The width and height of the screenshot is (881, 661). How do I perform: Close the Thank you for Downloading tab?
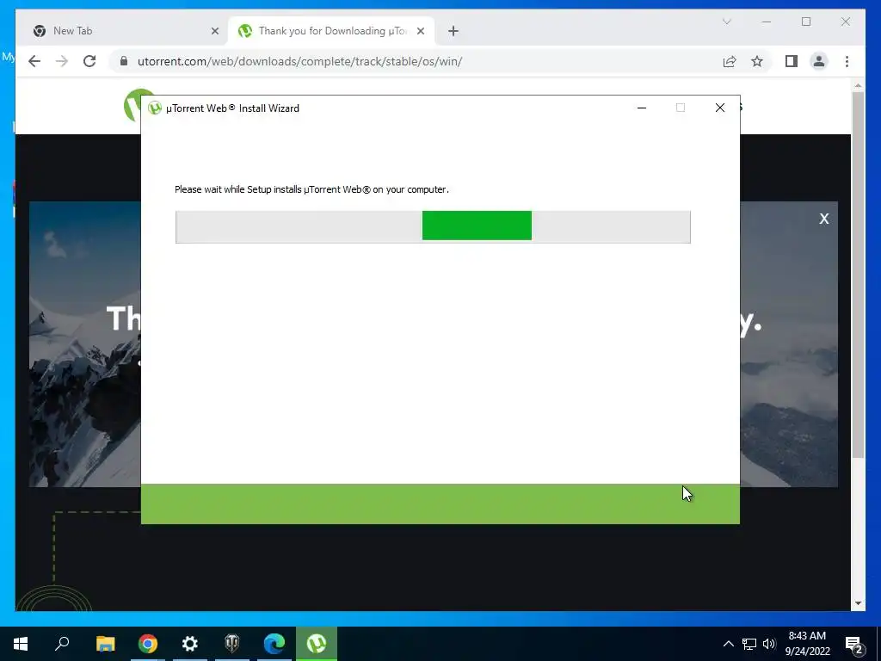421,31
